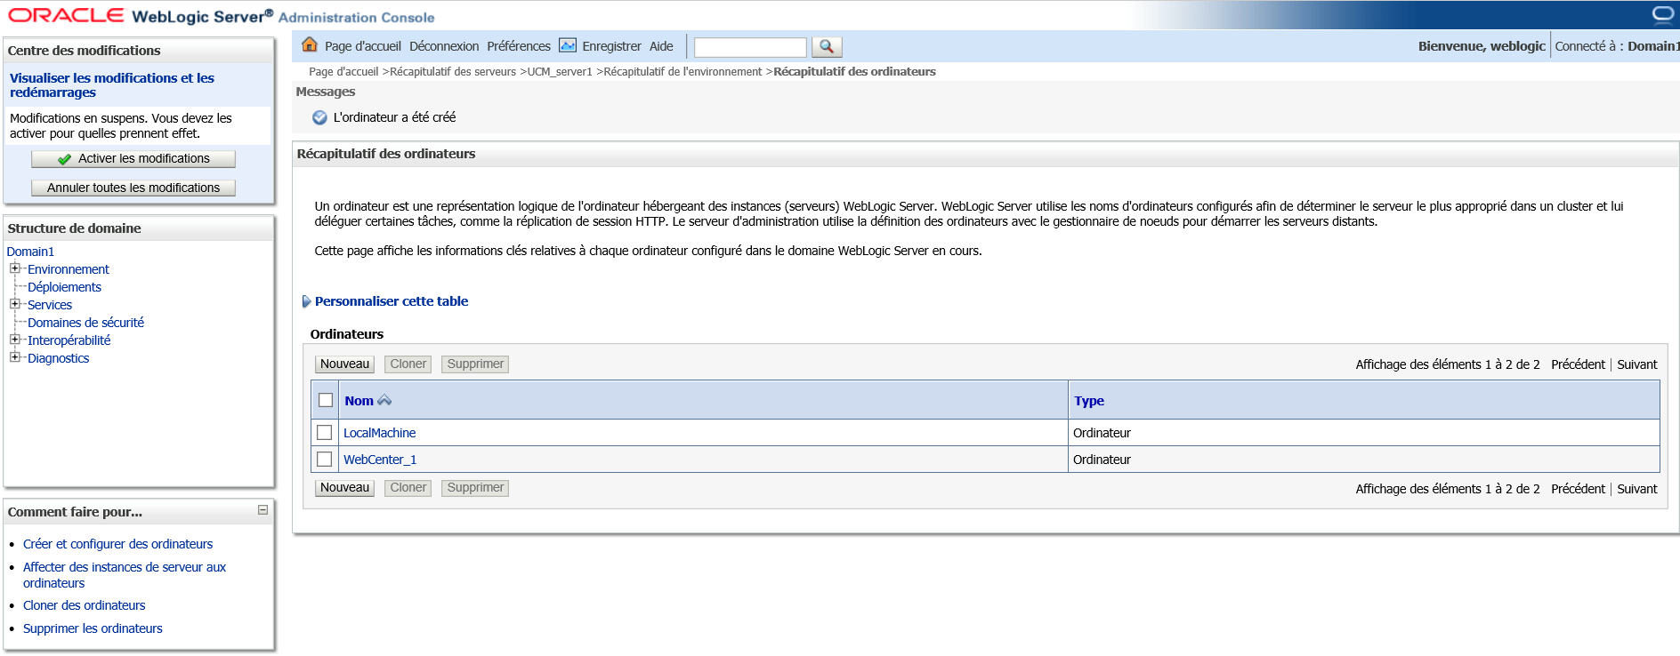Click the magnifying glass search button

827,47
